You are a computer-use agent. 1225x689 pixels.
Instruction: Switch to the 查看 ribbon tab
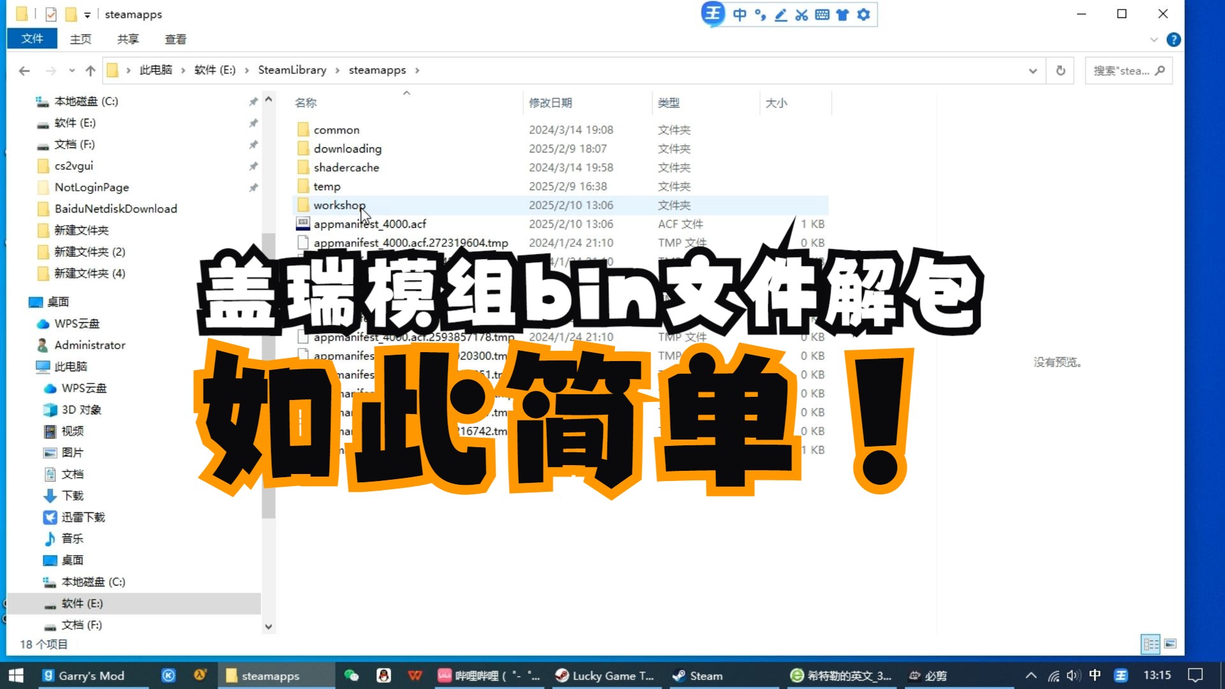(175, 39)
